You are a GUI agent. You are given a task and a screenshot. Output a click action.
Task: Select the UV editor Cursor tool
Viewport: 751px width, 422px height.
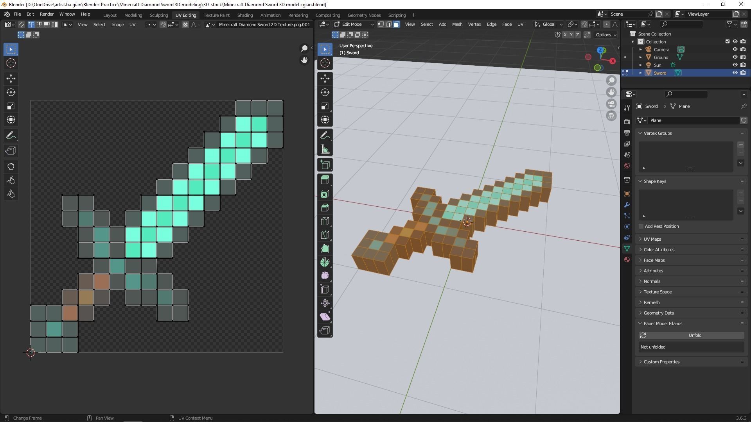pos(11,63)
